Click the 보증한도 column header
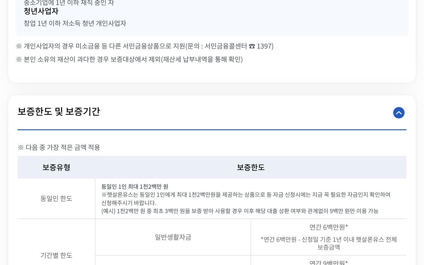Image resolution: width=424 pixels, height=265 pixels. click(251, 167)
